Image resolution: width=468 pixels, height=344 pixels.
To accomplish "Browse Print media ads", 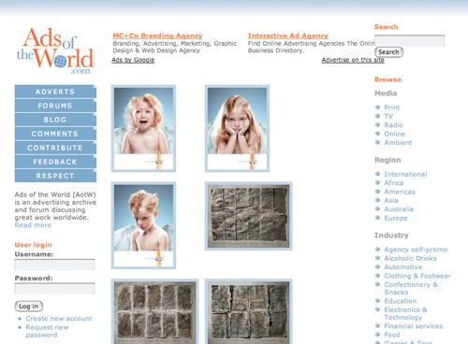I will [x=391, y=107].
